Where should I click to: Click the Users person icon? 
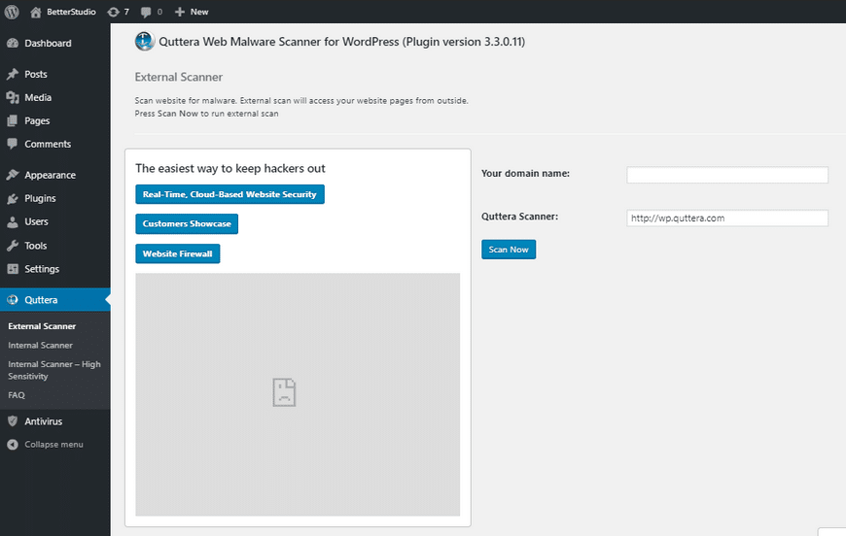pos(13,222)
